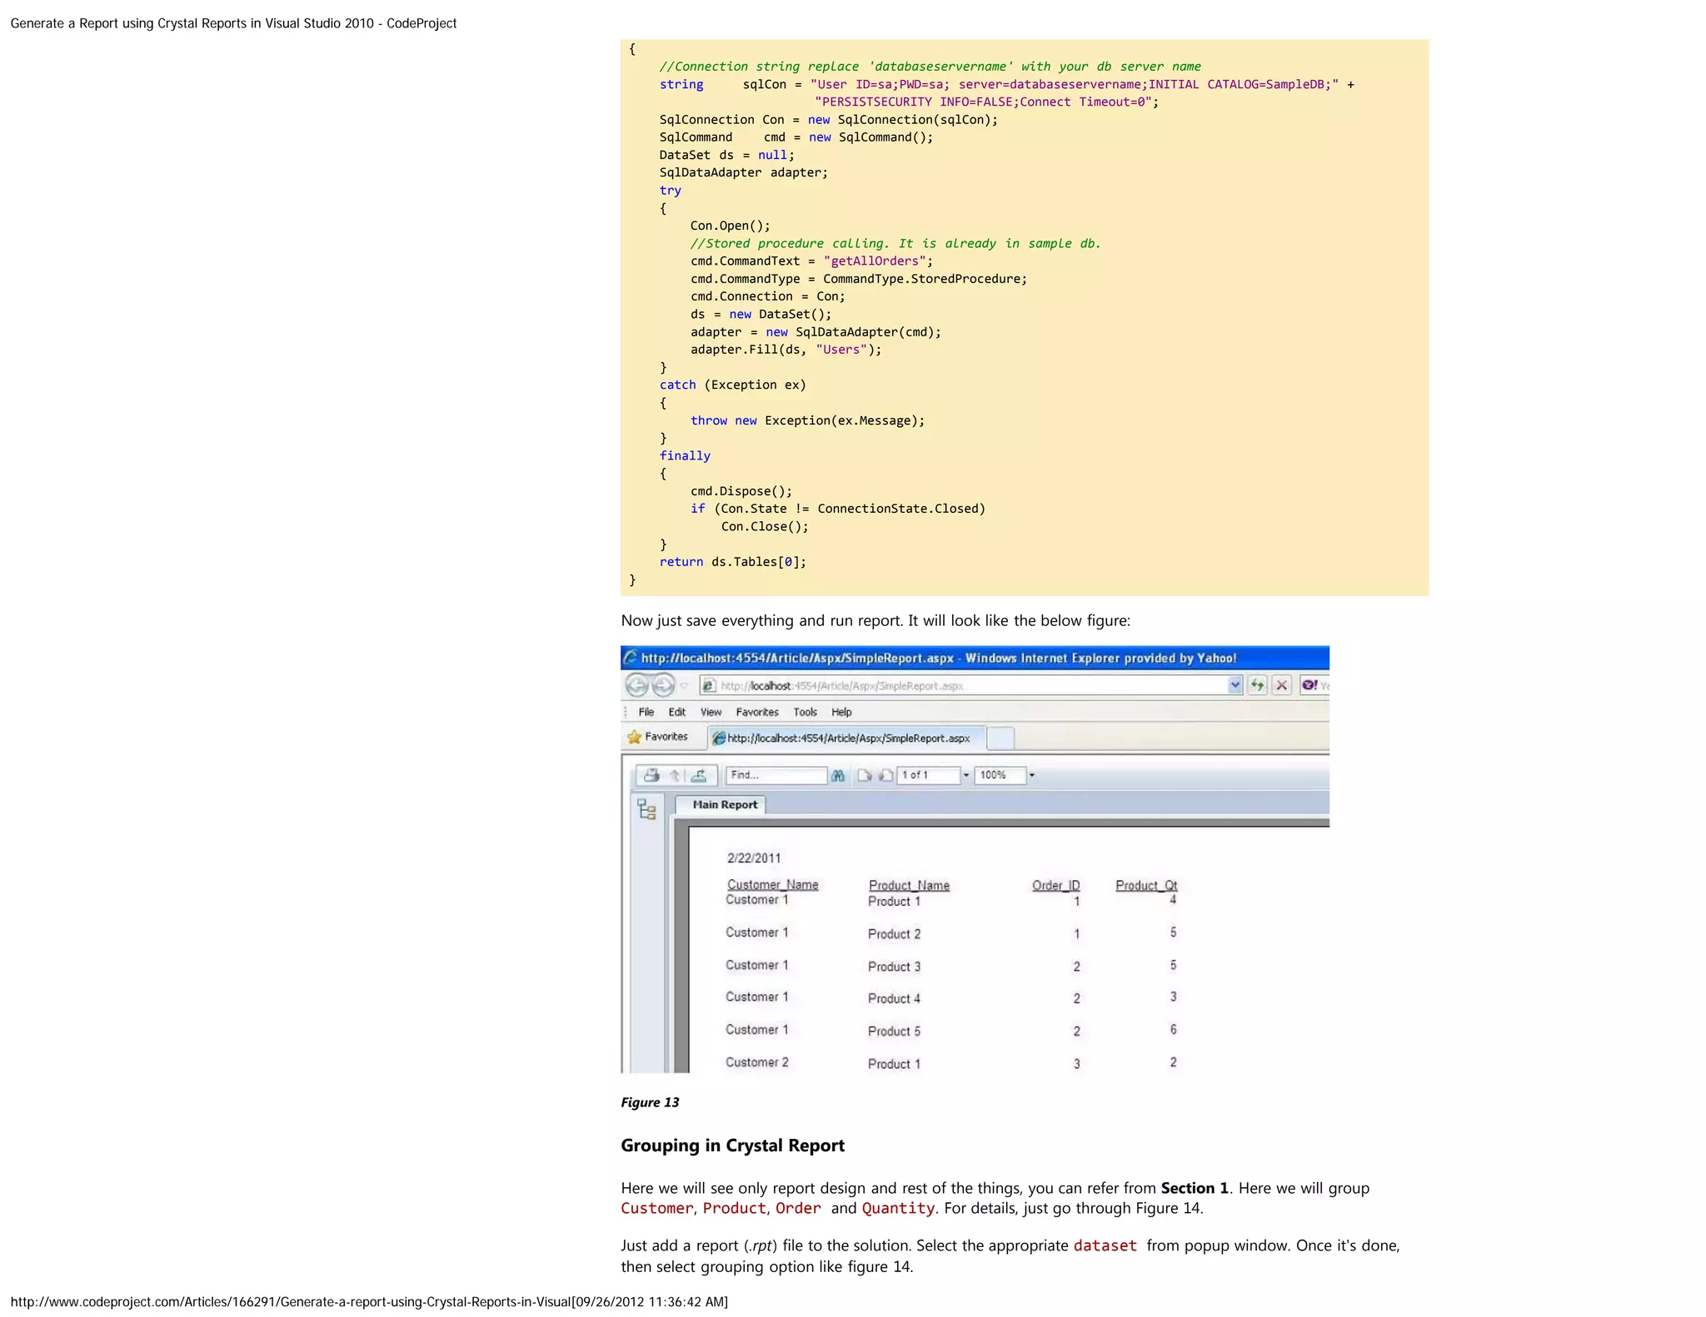Open the Edit menu in Internet Explorer
1706x1317 pixels.
click(x=676, y=712)
